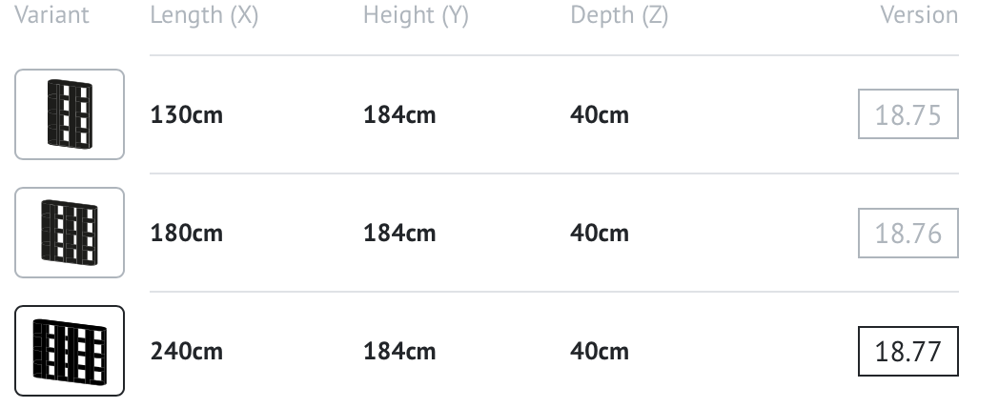This screenshot has width=999, height=408.
Task: Click the 40cm depth in the 180cm row
Action: click(x=600, y=234)
